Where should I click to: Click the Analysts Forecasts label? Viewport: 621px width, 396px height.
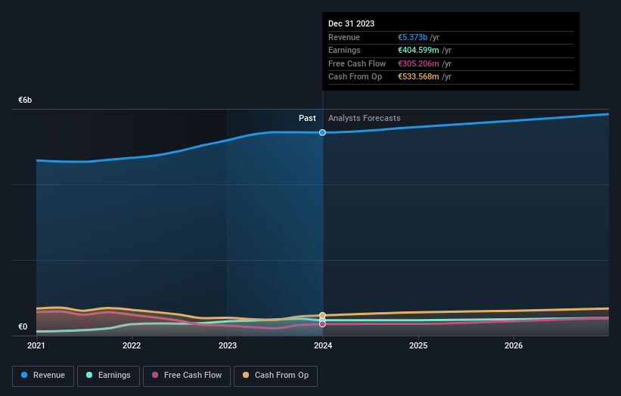[x=364, y=119]
